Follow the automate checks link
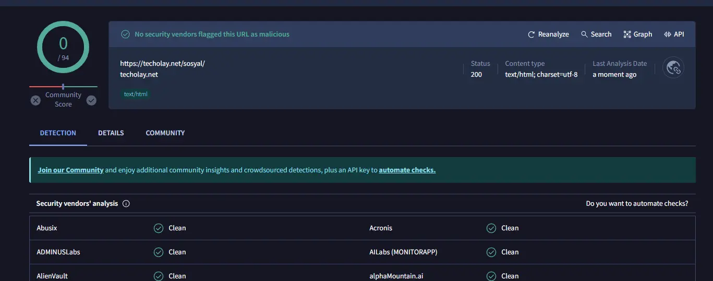 point(407,170)
